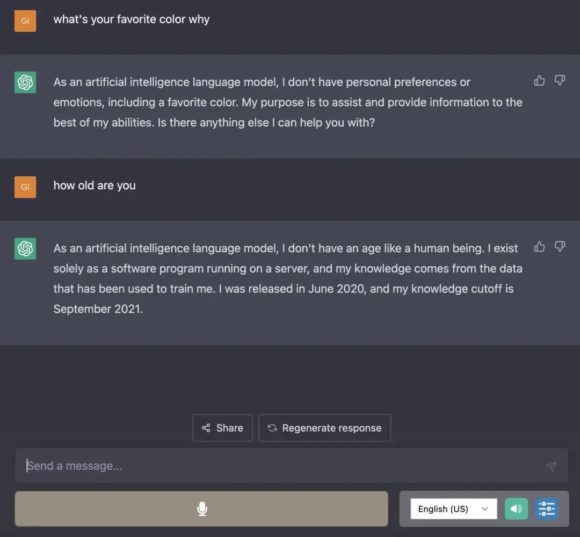This screenshot has height=537, width=580.
Task: Like the favorite color response with thumbs up
Action: pyautogui.click(x=539, y=81)
